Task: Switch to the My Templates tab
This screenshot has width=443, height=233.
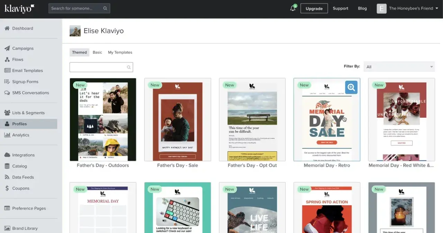Action: (120, 52)
